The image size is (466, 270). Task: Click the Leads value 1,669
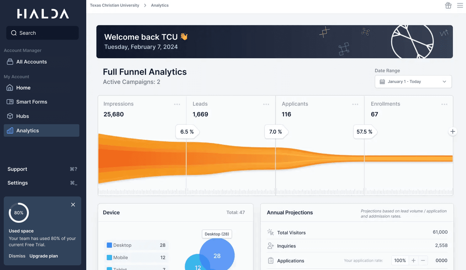coord(200,114)
